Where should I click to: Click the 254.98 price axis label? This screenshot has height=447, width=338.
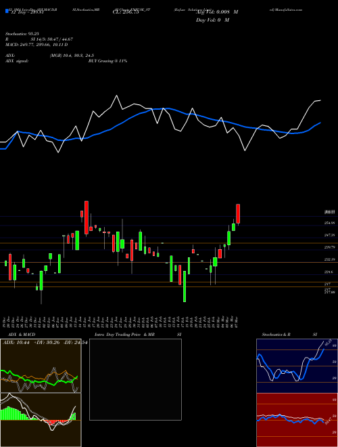329,223
